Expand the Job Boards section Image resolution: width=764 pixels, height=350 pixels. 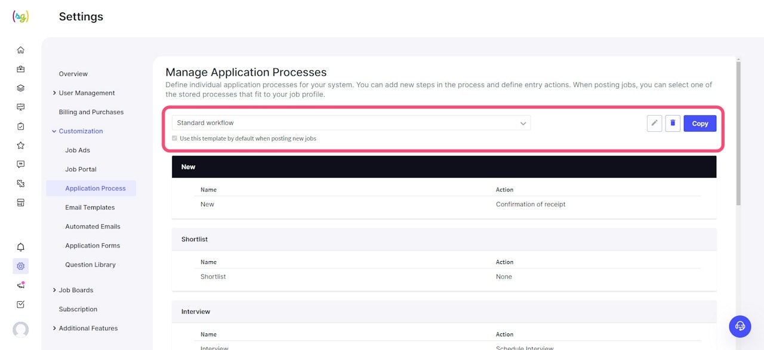76,290
